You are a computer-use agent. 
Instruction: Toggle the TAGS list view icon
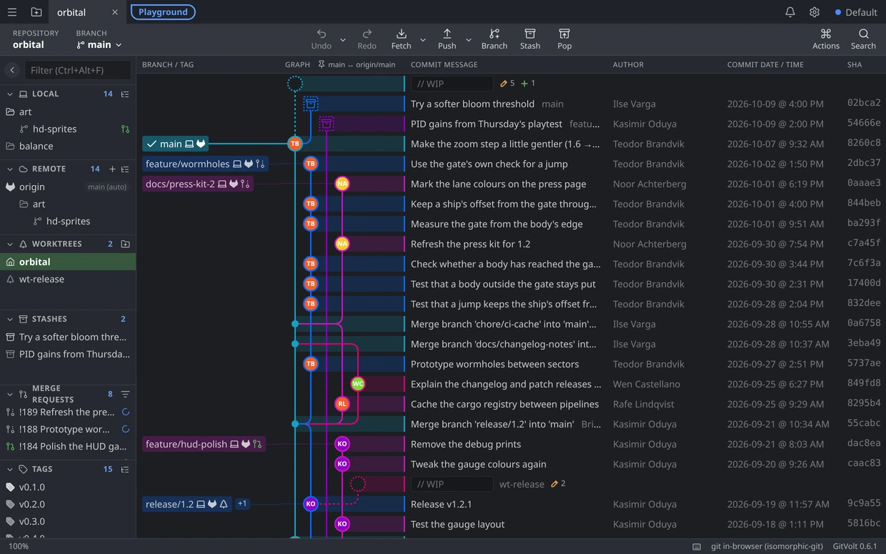pyautogui.click(x=125, y=469)
